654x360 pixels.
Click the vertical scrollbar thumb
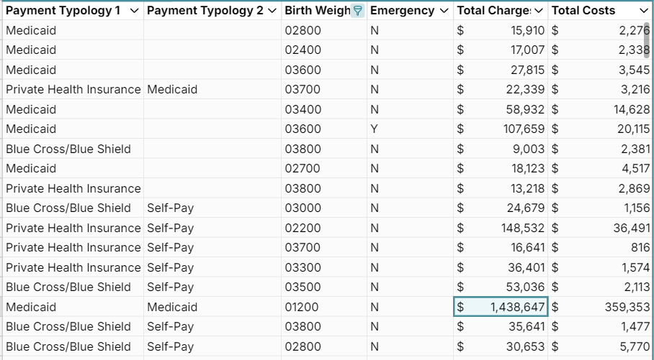pyautogui.click(x=646, y=40)
